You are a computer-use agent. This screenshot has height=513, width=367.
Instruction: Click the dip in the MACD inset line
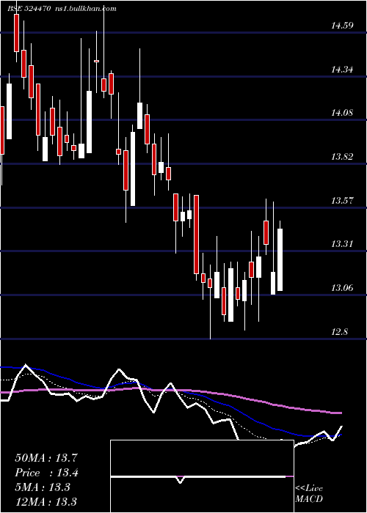click(x=181, y=481)
